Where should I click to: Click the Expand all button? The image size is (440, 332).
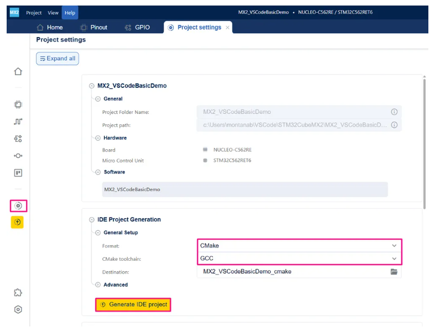click(58, 59)
